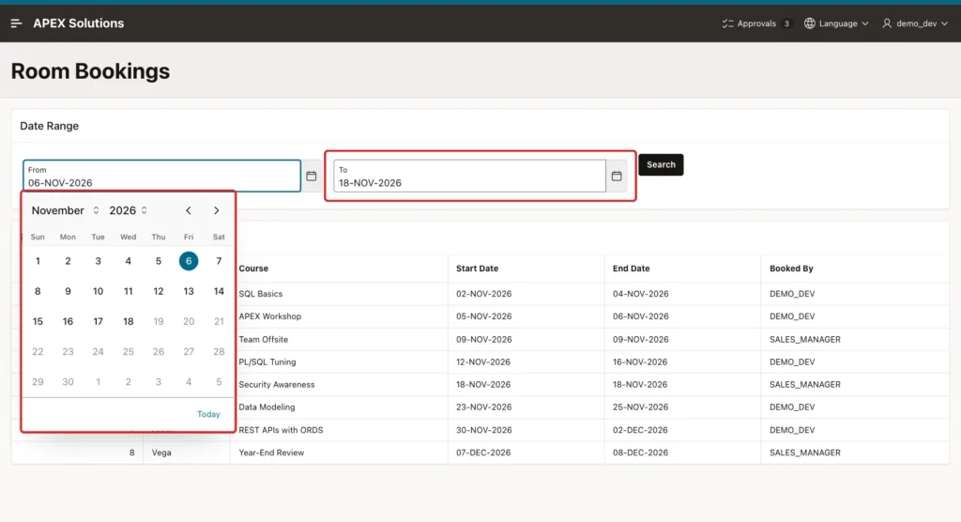Click the Search button
961x522 pixels.
tap(661, 164)
